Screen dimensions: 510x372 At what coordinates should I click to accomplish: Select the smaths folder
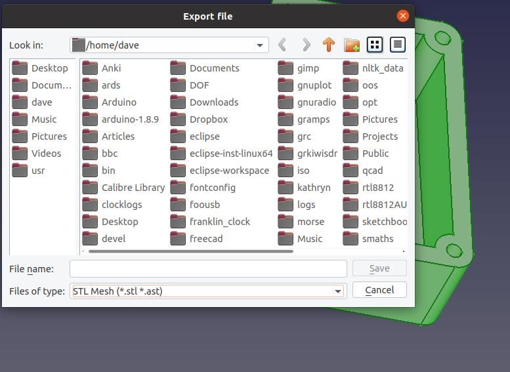[x=368, y=239]
